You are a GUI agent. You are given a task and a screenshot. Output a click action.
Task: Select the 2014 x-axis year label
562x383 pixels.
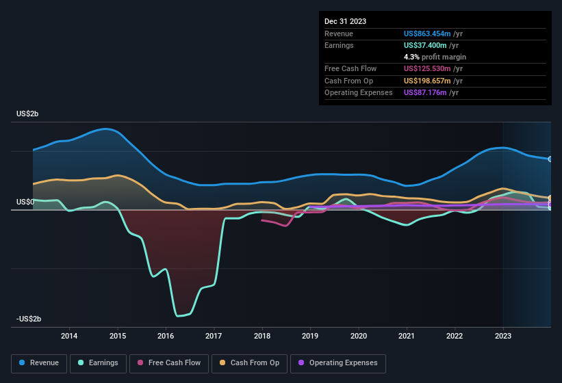pyautogui.click(x=68, y=336)
